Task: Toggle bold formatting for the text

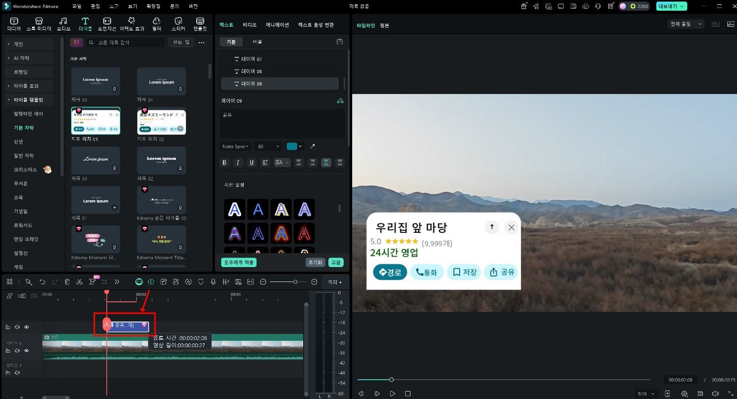Action: (x=224, y=162)
